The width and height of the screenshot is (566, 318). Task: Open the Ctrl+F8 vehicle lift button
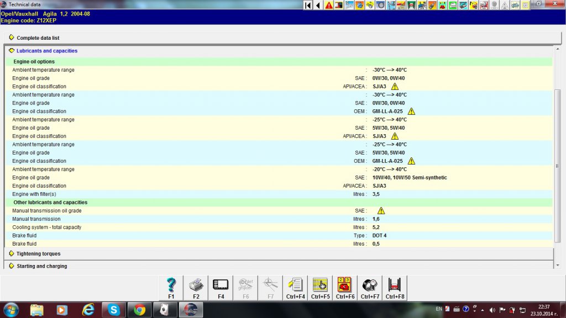click(395, 288)
